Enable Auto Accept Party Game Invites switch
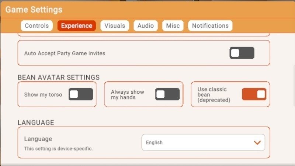Image resolution: width=295 pixels, height=166 pixels. [242, 53]
